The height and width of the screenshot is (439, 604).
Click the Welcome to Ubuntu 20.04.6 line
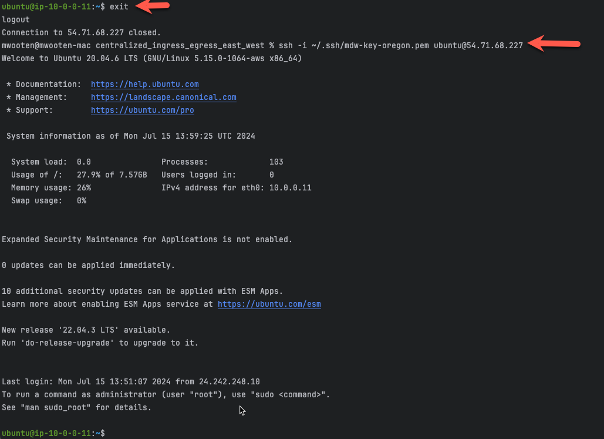tap(152, 58)
